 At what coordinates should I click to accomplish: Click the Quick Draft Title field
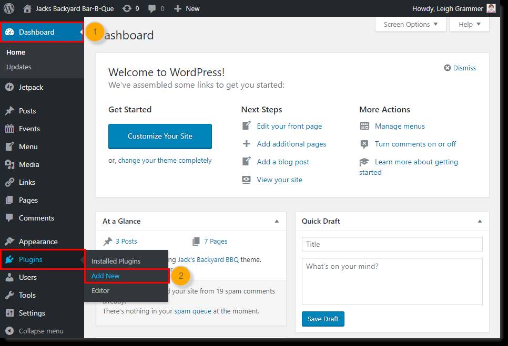coord(392,244)
